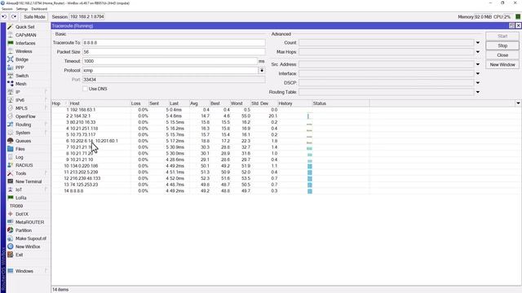The image size is (522, 293).
Task: Select hop row 213.202.5.239
Action: (x=210, y=172)
